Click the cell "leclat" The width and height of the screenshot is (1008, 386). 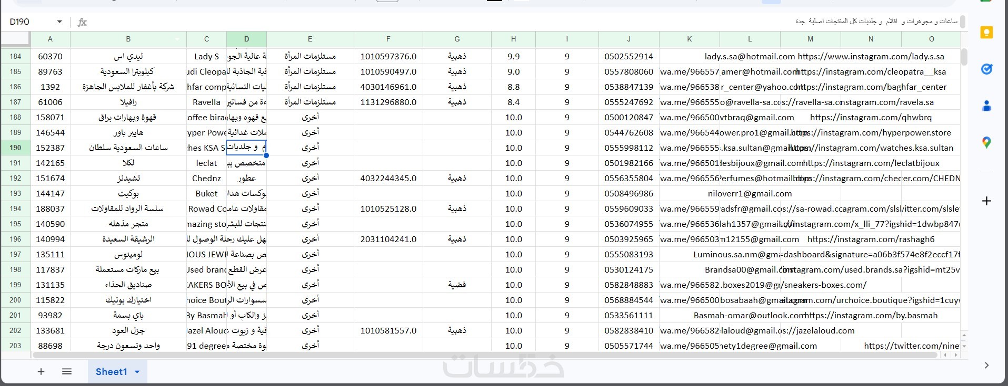point(206,163)
